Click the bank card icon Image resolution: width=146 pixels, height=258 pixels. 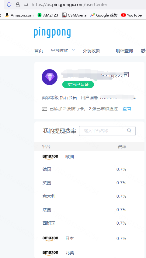(44, 109)
